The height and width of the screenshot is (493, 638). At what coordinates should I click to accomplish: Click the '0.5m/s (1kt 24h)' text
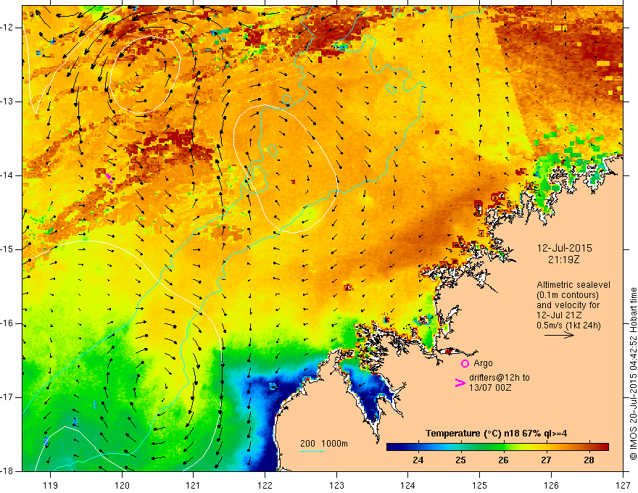(568, 326)
